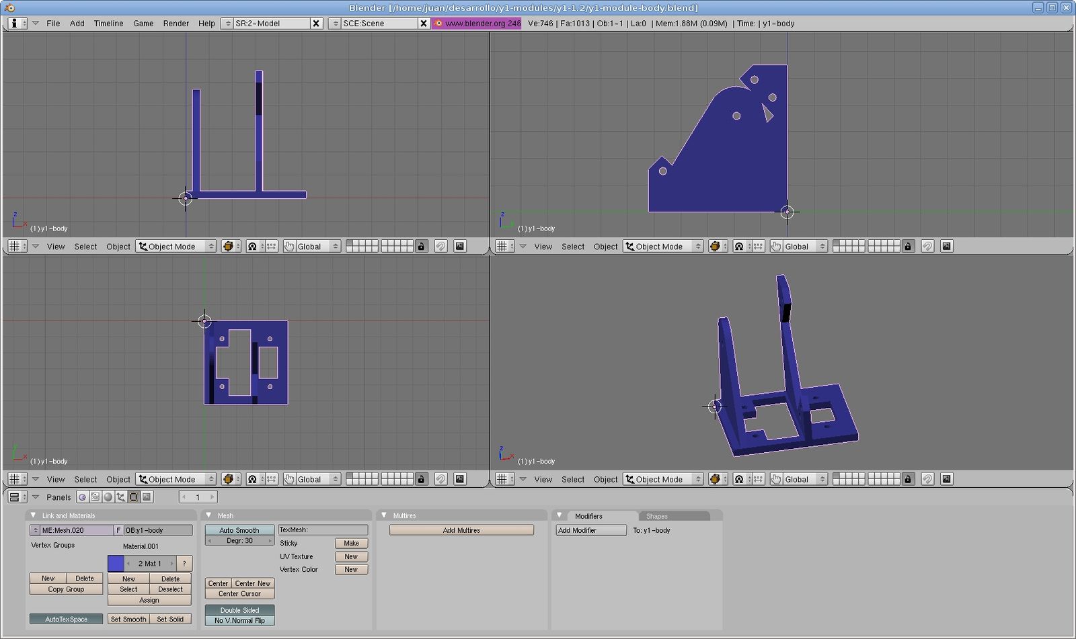
Task: Toggle Auto Smooth in Mesh panel
Action: tap(239, 530)
